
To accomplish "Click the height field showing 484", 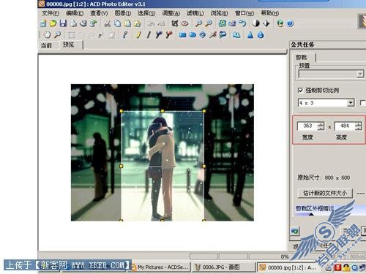I will [x=345, y=126].
